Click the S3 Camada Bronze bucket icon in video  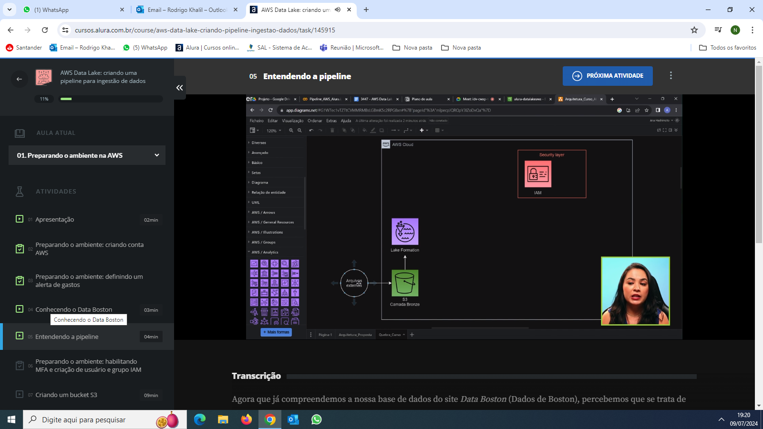(405, 283)
